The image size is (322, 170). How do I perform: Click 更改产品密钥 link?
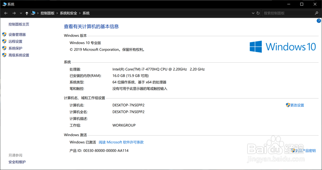pyautogui.click(x=305, y=151)
